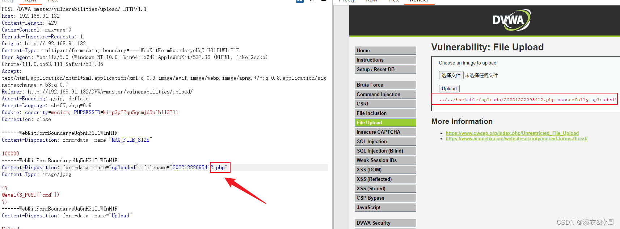The image size is (620, 229).
Task: Click the filename 20221222095412.php in request
Action: (199, 167)
